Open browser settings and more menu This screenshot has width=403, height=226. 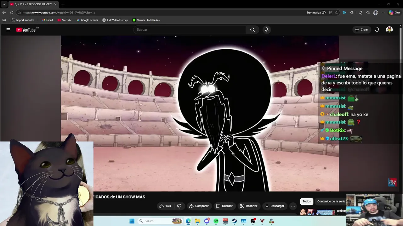383,13
